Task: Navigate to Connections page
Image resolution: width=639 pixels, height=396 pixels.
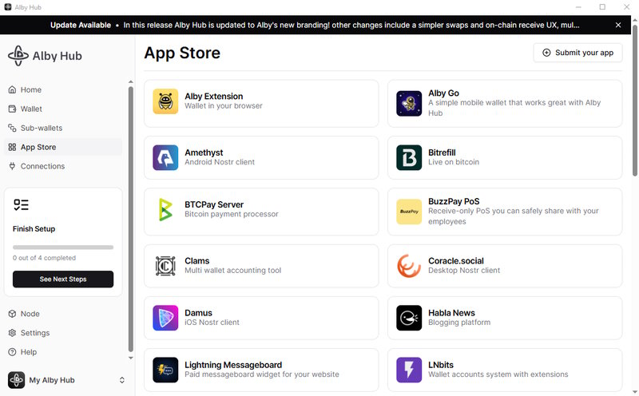Action: click(42, 166)
